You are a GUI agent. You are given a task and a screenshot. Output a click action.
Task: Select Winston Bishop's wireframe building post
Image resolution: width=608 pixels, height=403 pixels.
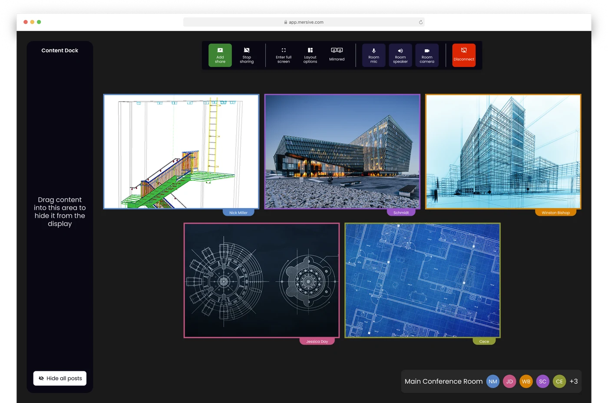503,152
